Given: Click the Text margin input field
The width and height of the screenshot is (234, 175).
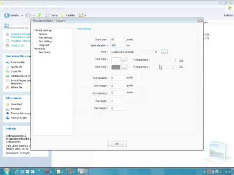Looking at the screenshot, I should tap(117, 86).
